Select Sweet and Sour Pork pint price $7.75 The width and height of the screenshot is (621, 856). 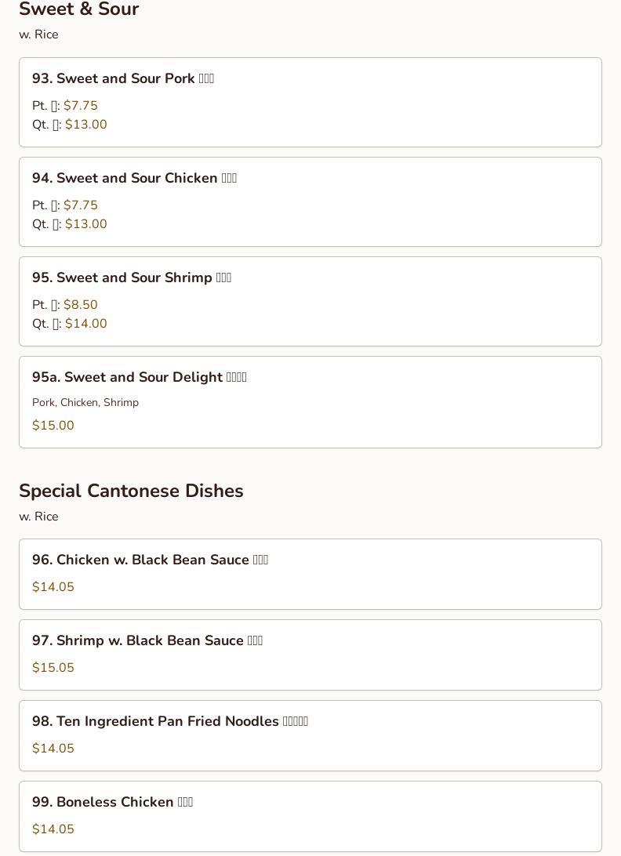tap(80, 106)
